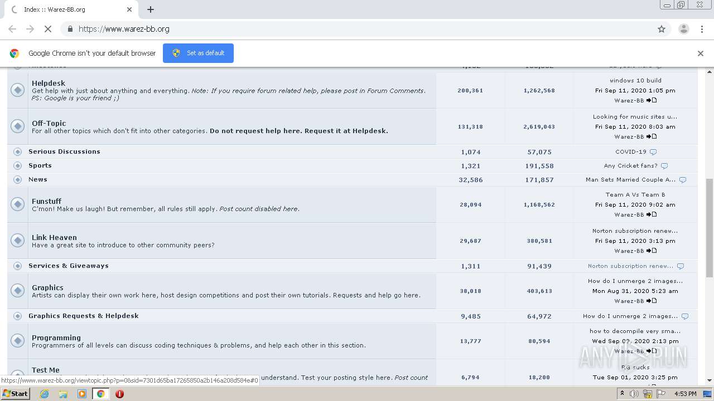Click the Sports subforum status icon
The height and width of the screenshot is (401, 714).
[x=17, y=165]
